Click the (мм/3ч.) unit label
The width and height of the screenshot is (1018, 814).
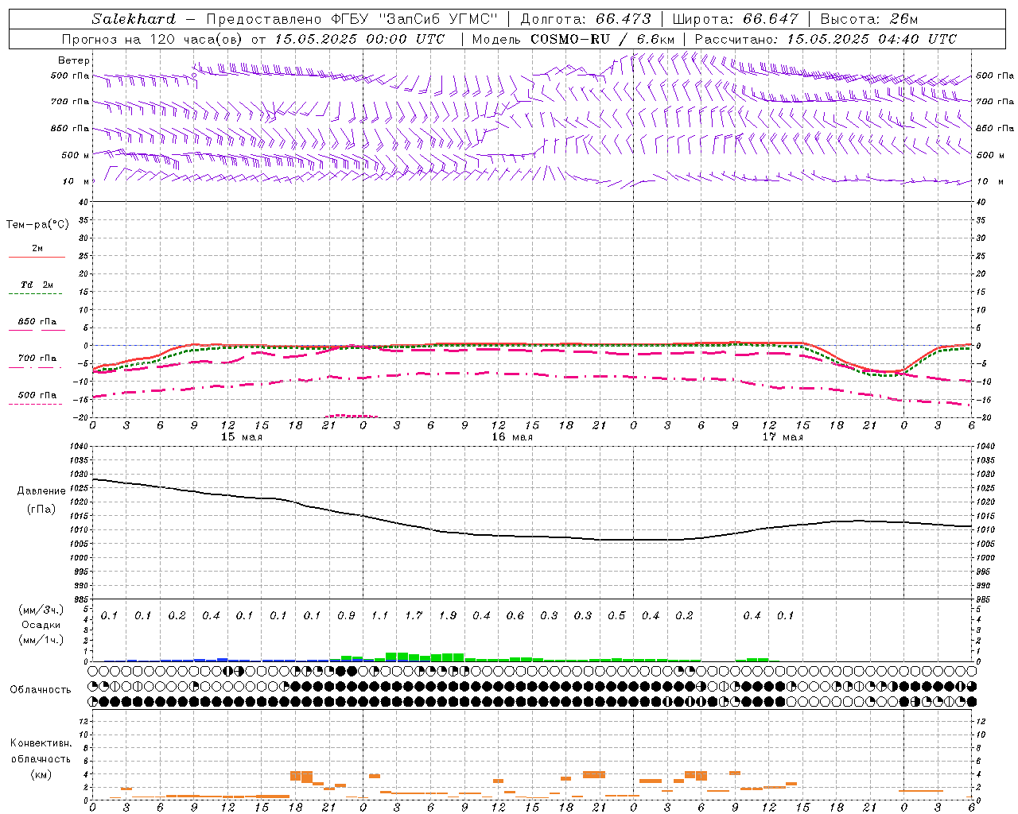(41, 610)
